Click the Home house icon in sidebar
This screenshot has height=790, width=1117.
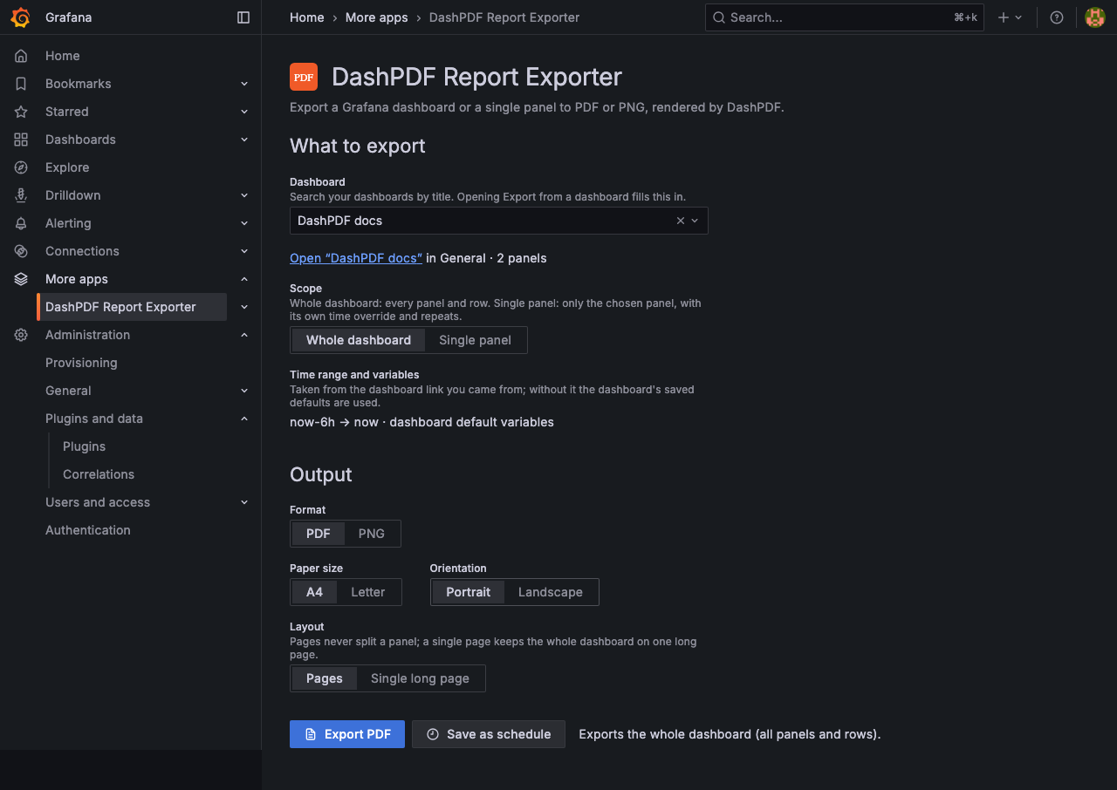pos(21,56)
